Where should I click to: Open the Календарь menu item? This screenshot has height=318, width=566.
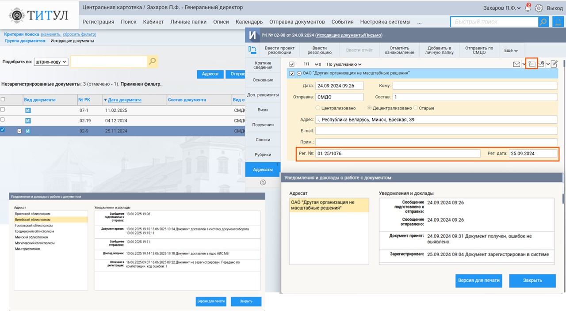[x=249, y=22]
